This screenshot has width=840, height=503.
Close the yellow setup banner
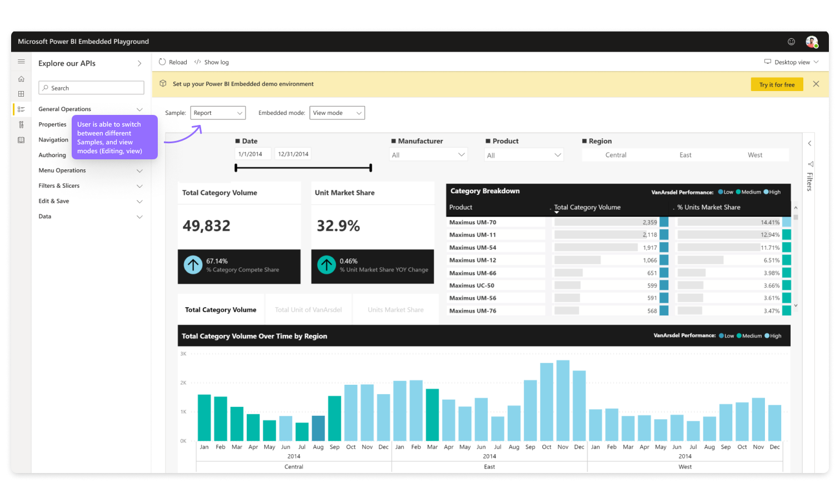point(816,84)
